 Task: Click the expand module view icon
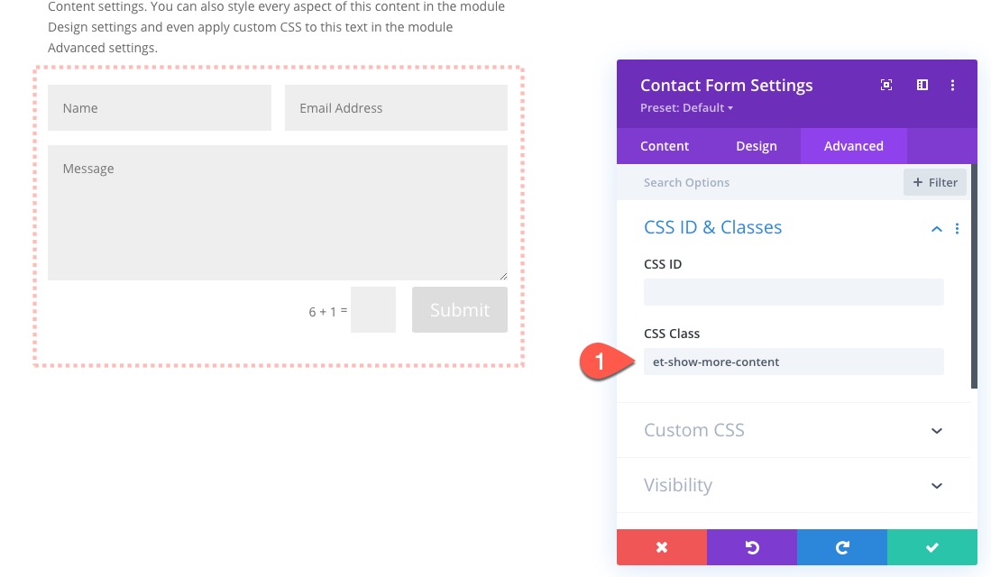(x=885, y=85)
